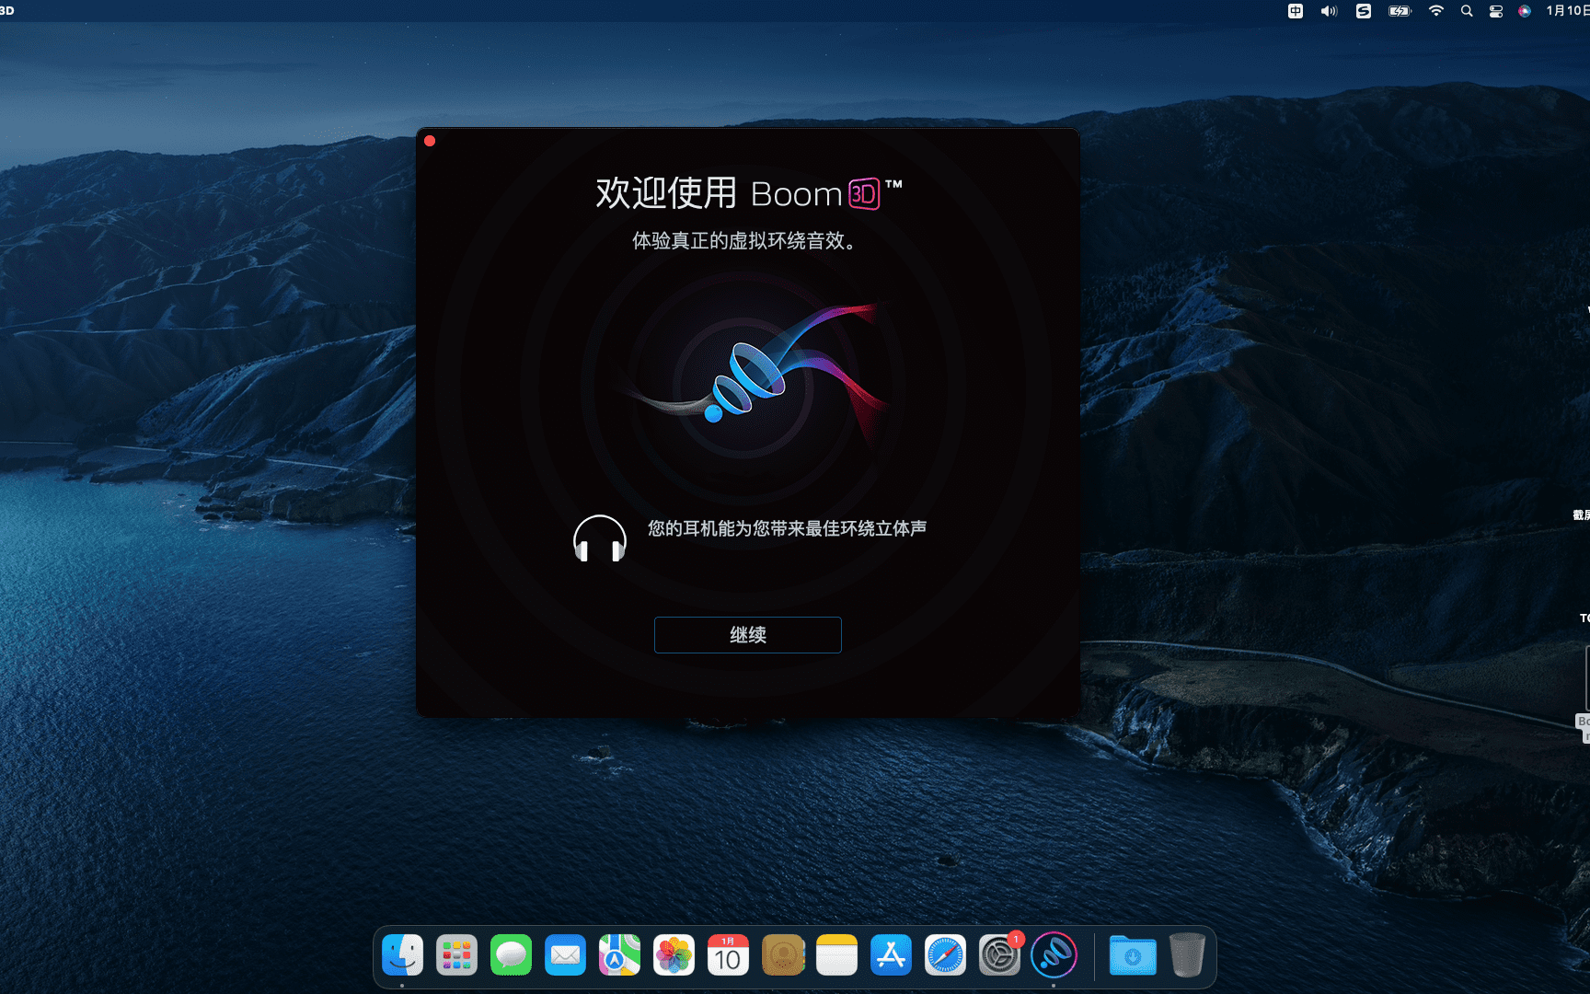The height and width of the screenshot is (994, 1590).
Task: Click the subtitle 体验真正的虚拟环绕音效。
Action: [747, 241]
